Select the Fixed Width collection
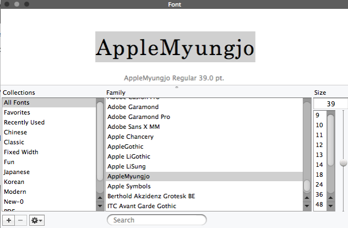The height and width of the screenshot is (228, 348). (49, 152)
